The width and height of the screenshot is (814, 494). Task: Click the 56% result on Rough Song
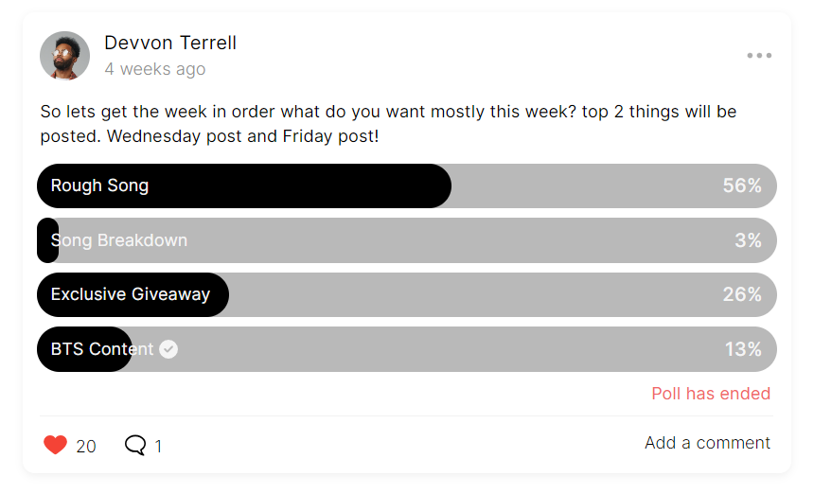click(742, 185)
